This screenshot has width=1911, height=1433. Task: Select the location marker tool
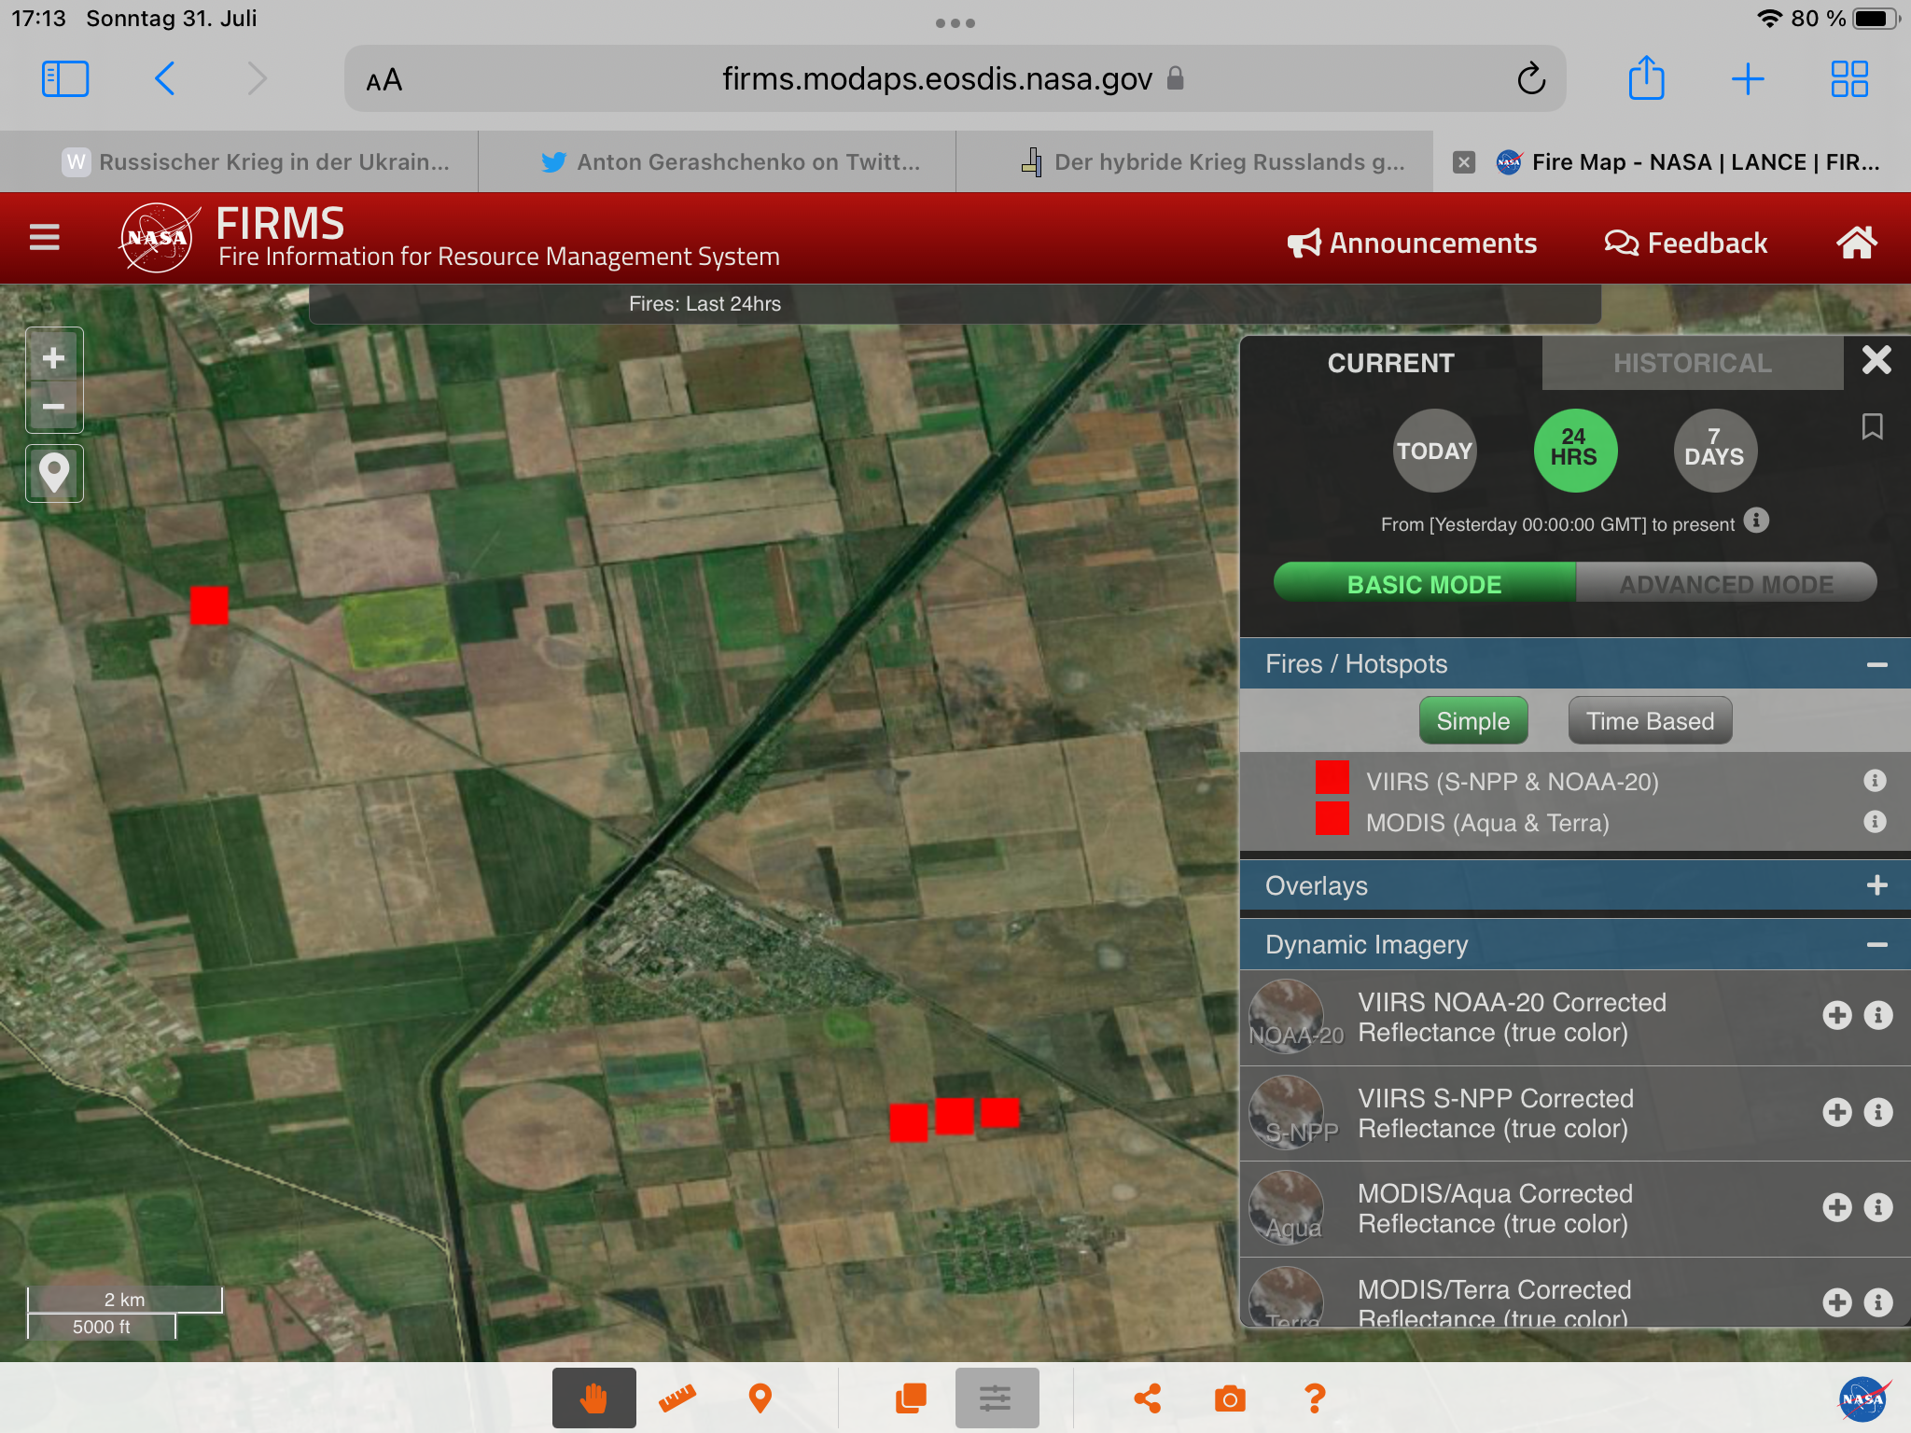pyautogui.click(x=760, y=1398)
